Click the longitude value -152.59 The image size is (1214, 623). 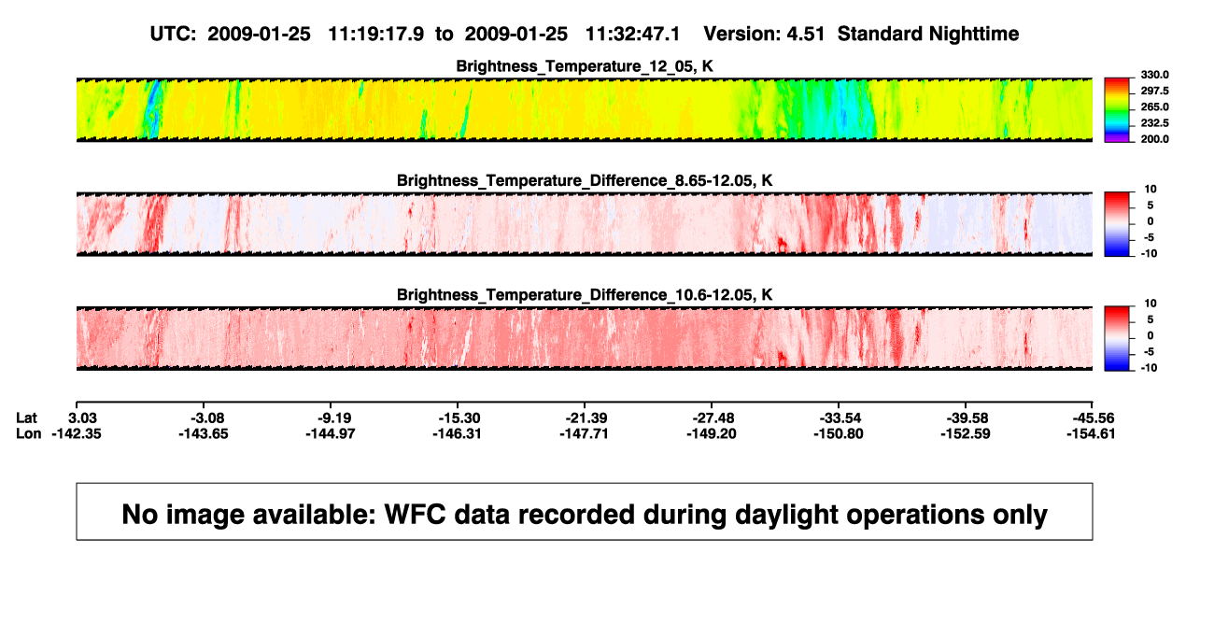(x=966, y=433)
